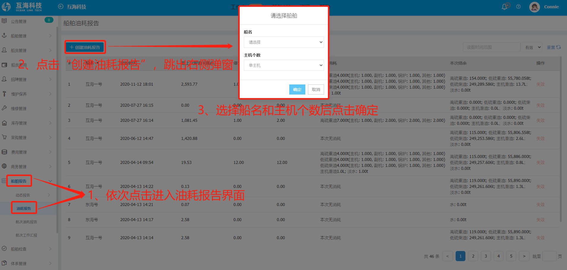This screenshot has width=567, height=270.
Task: Open 航次油耗报告 in the sidebar
Action: [26, 222]
